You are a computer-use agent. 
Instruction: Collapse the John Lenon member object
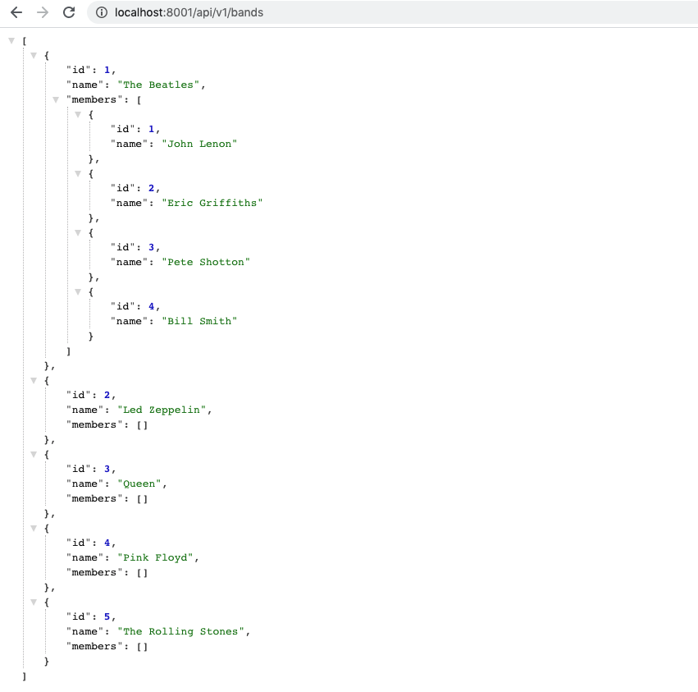click(x=78, y=114)
